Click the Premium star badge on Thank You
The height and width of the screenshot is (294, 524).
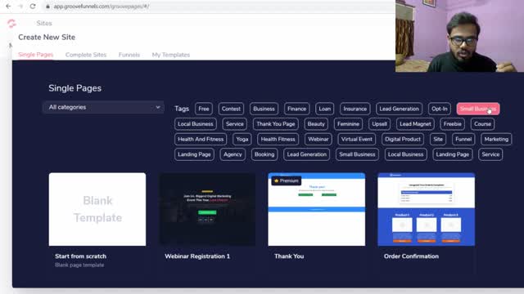[287, 180]
